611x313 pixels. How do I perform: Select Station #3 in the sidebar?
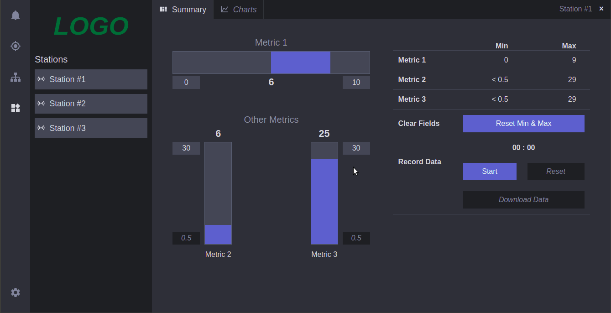click(91, 128)
